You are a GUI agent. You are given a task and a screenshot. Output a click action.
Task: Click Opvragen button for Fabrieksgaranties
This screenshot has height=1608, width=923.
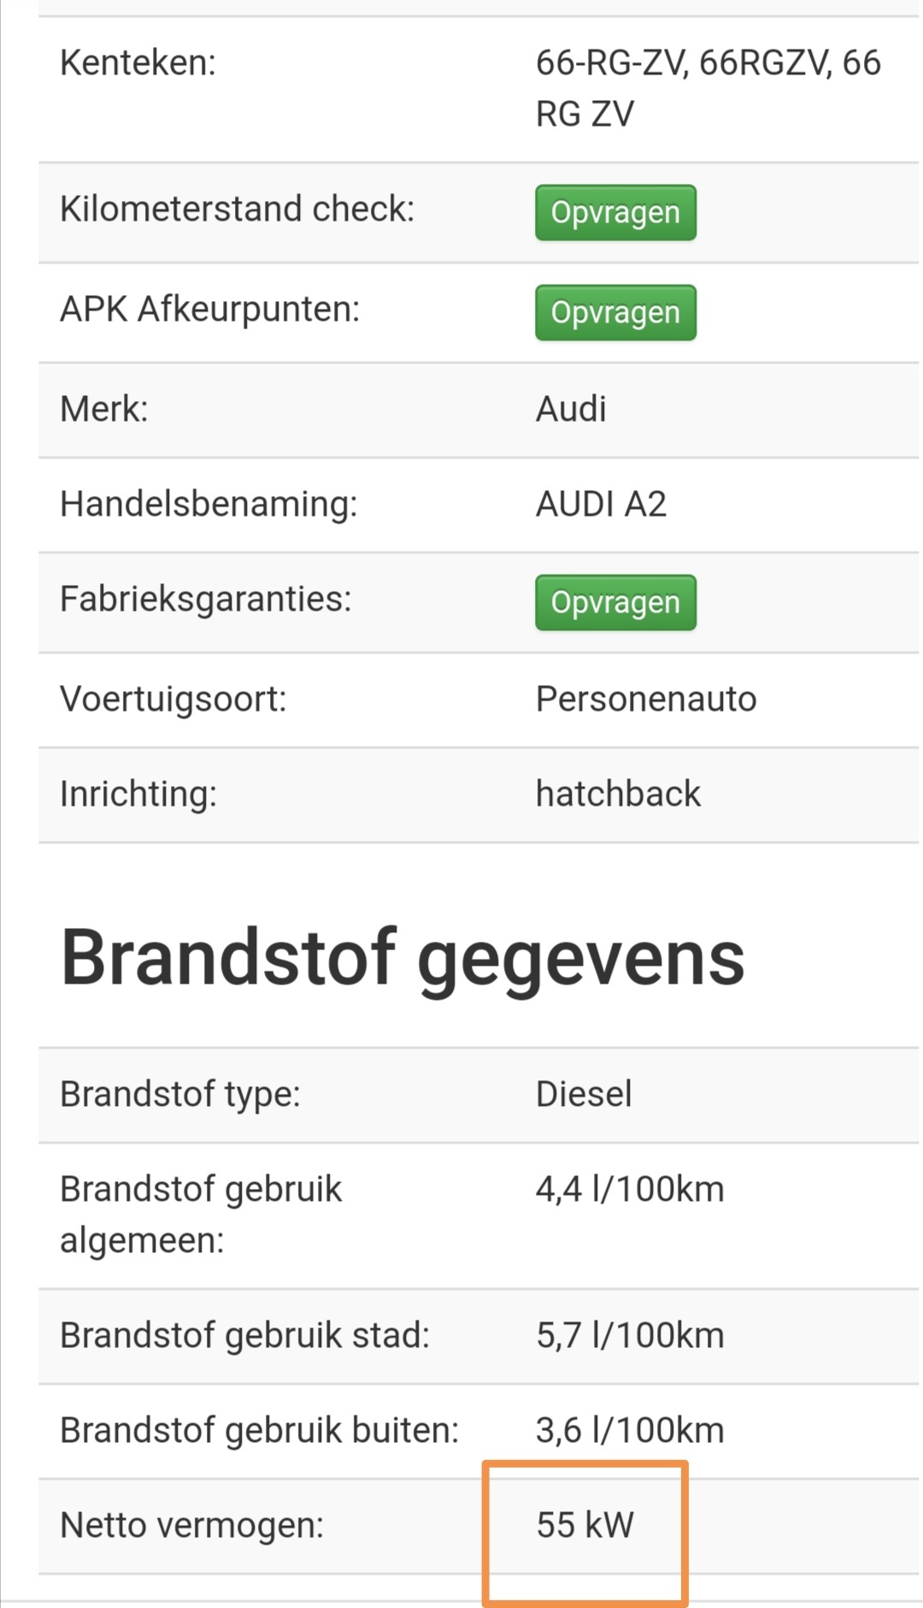point(615,602)
